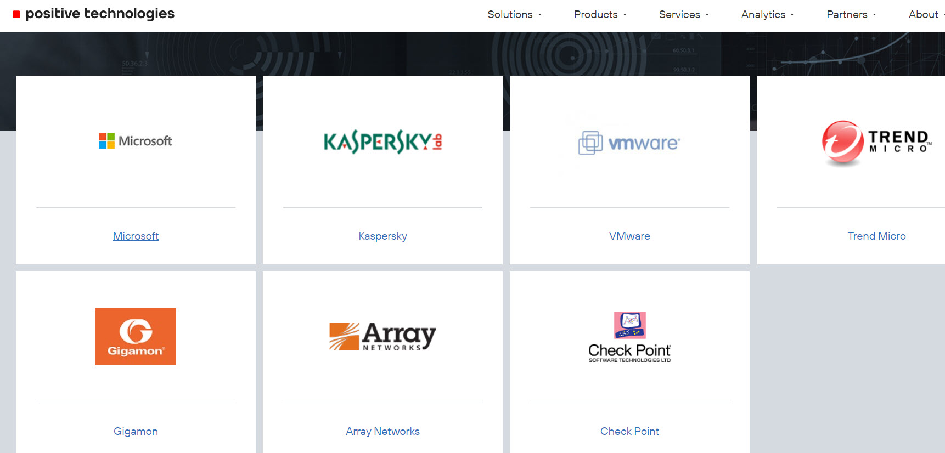Follow the underlined Microsoft link
The height and width of the screenshot is (453, 945).
(x=136, y=236)
